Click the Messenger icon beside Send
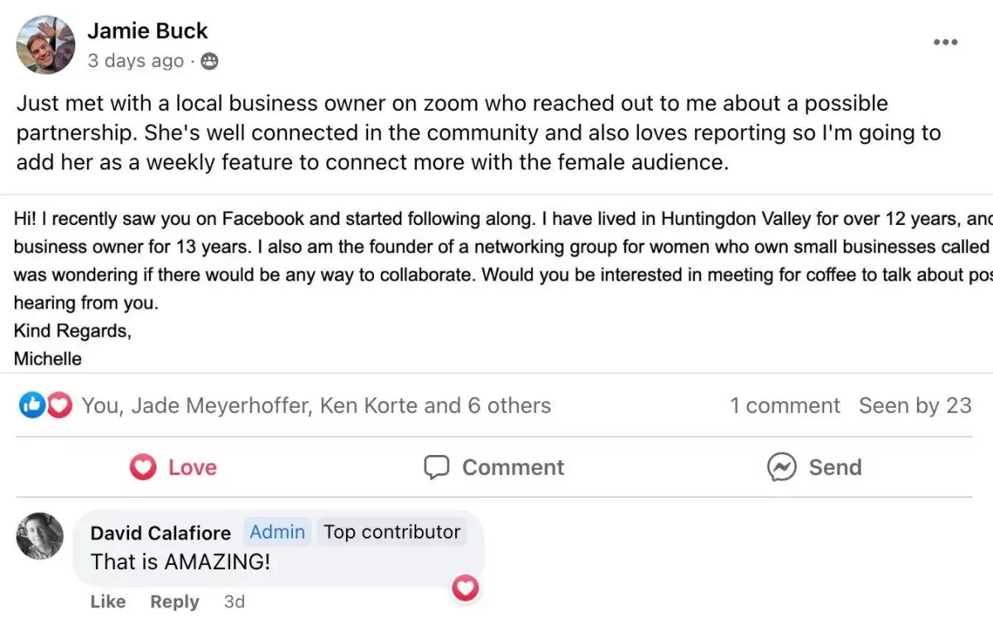 (x=781, y=467)
